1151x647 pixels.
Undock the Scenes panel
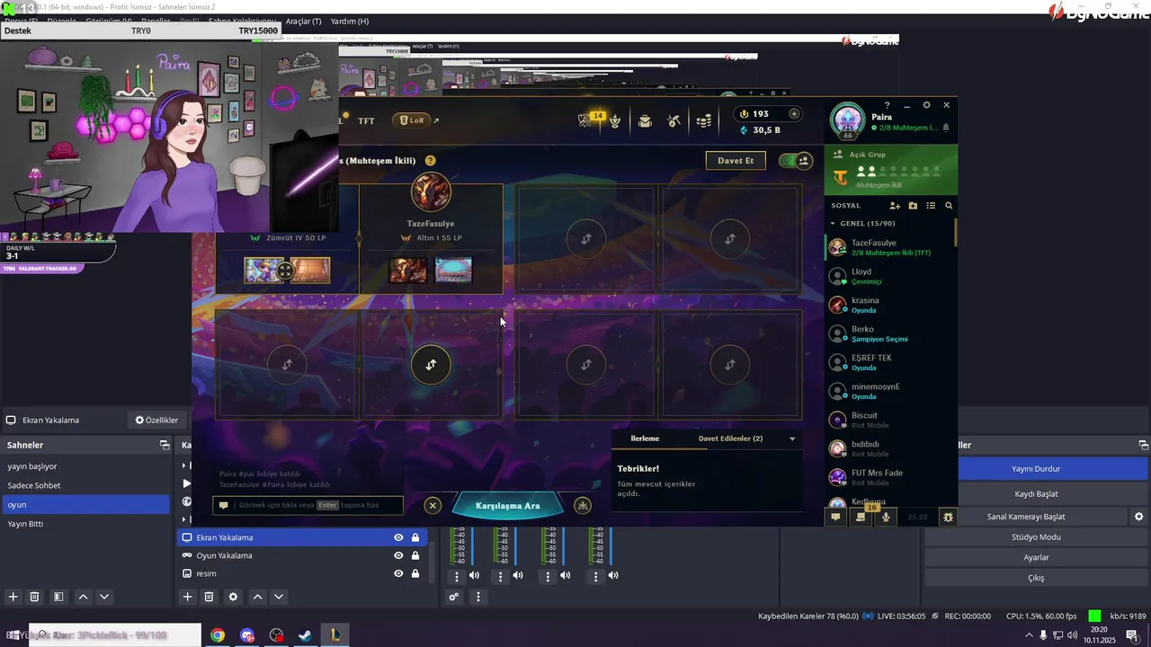click(165, 445)
